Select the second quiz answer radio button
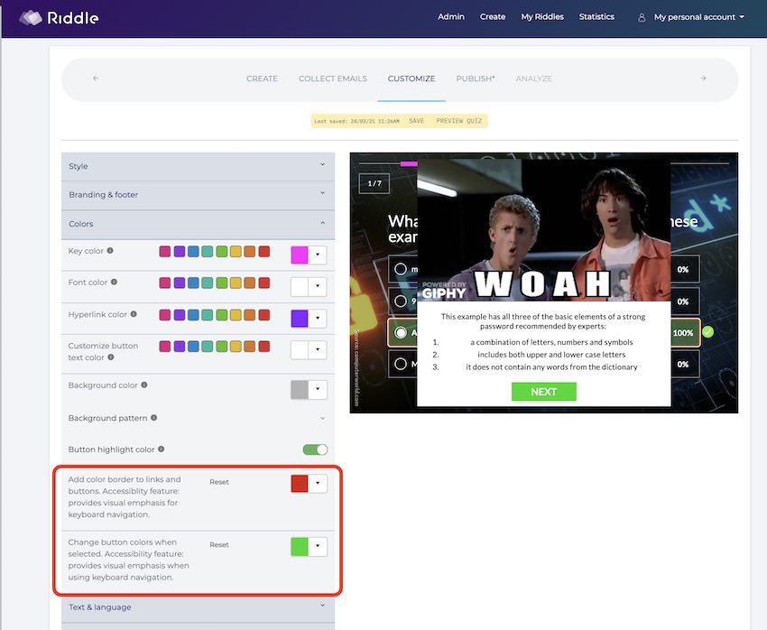 point(401,301)
